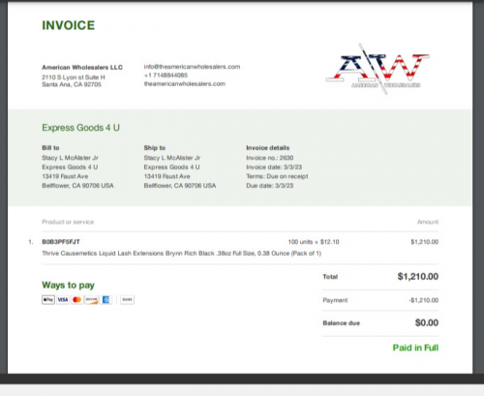This screenshot has height=396, width=484.
Task: Click Stacy L McAlister Jr under Bill to
Action: tap(70, 158)
